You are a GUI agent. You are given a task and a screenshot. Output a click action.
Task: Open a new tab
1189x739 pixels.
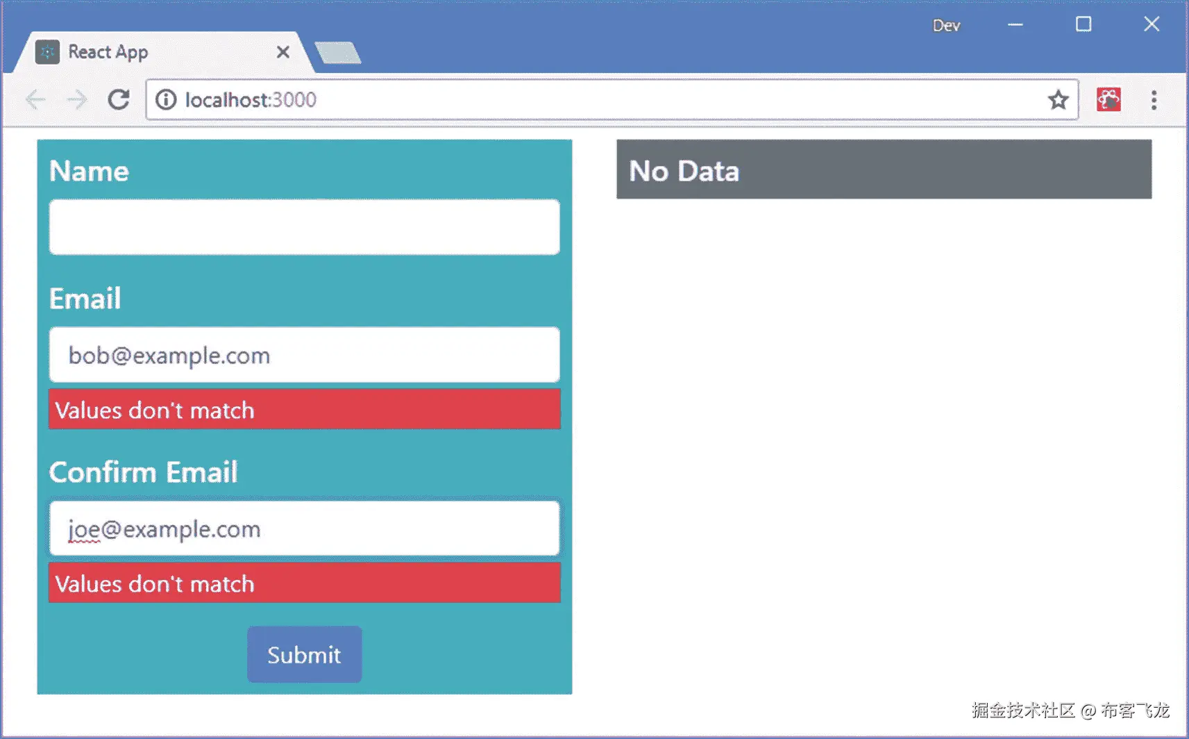(x=338, y=53)
